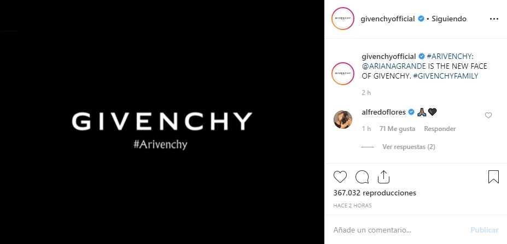Viewport: 507px width, 244px height.
Task: Like alfredoflores comment with small heart
Action: 488,115
